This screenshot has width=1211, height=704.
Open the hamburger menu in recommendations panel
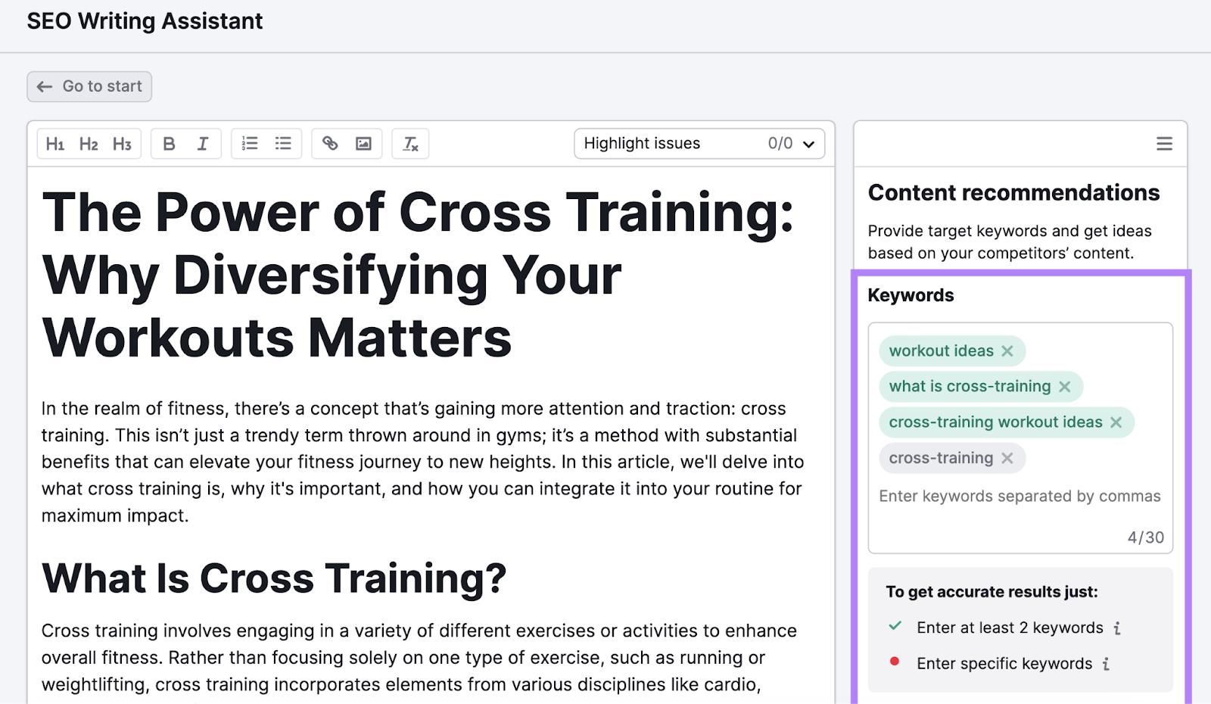1164,144
